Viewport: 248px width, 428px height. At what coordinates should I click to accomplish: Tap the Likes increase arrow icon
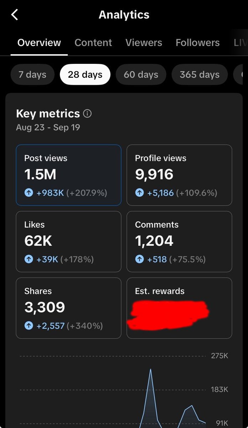[x=29, y=259]
